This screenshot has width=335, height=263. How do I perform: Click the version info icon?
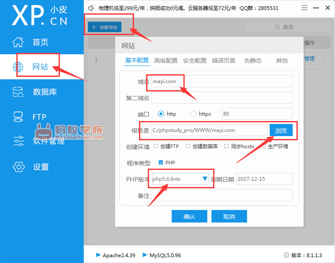tap(286, 255)
